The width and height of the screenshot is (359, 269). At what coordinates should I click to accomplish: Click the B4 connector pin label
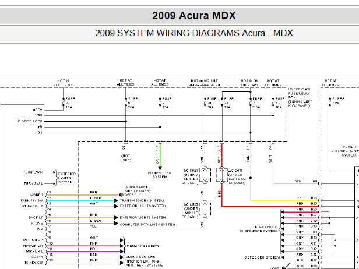click(x=315, y=181)
